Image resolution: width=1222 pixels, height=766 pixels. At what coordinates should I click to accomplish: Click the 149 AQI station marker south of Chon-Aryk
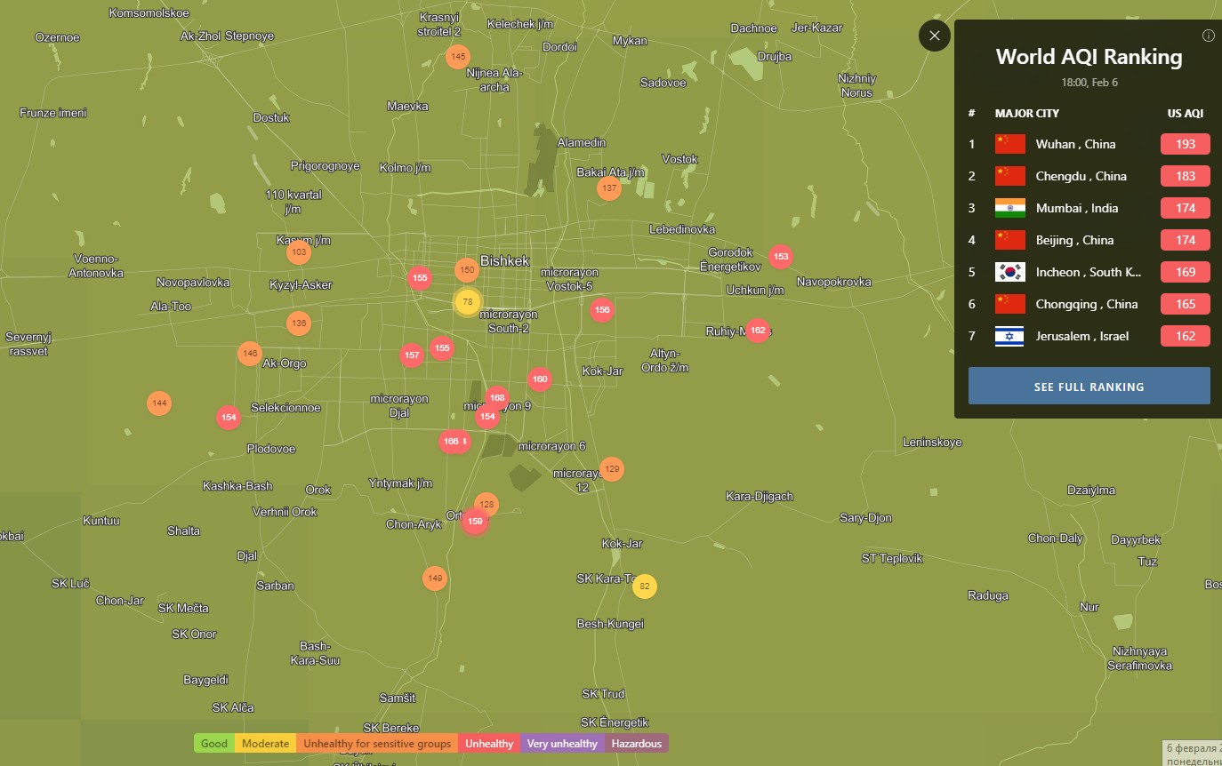(x=434, y=578)
